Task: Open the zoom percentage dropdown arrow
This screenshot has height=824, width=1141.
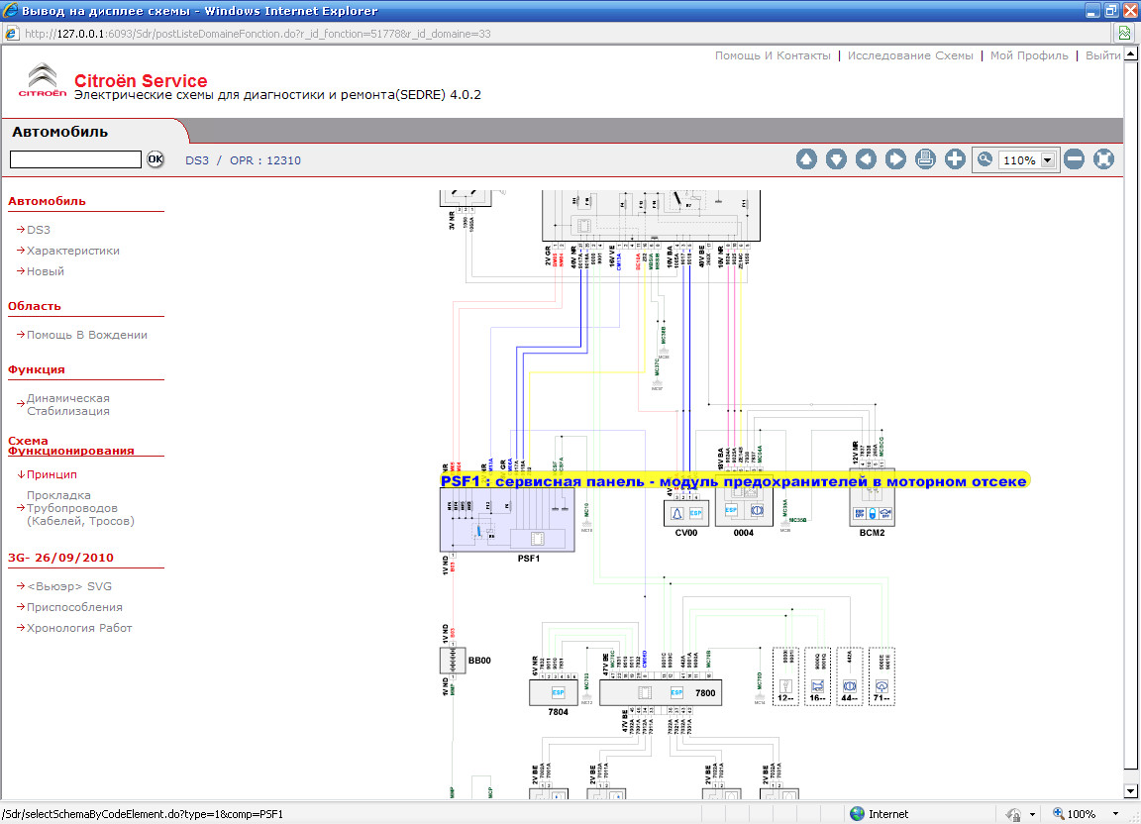Action: pos(1048,160)
